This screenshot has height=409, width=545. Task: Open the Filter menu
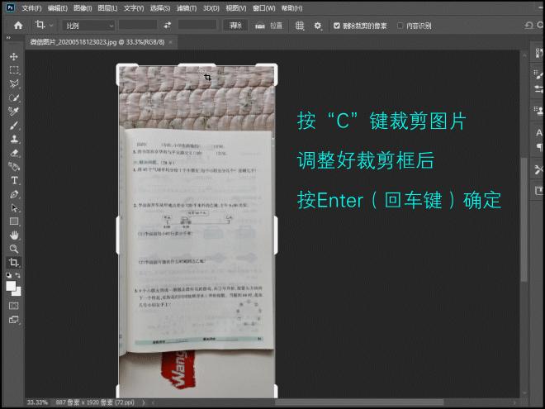click(187, 7)
